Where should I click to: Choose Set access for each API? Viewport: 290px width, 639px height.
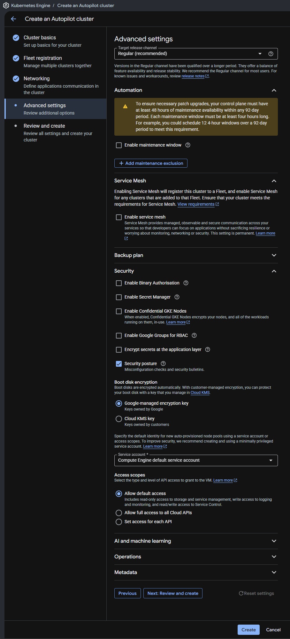tap(119, 522)
